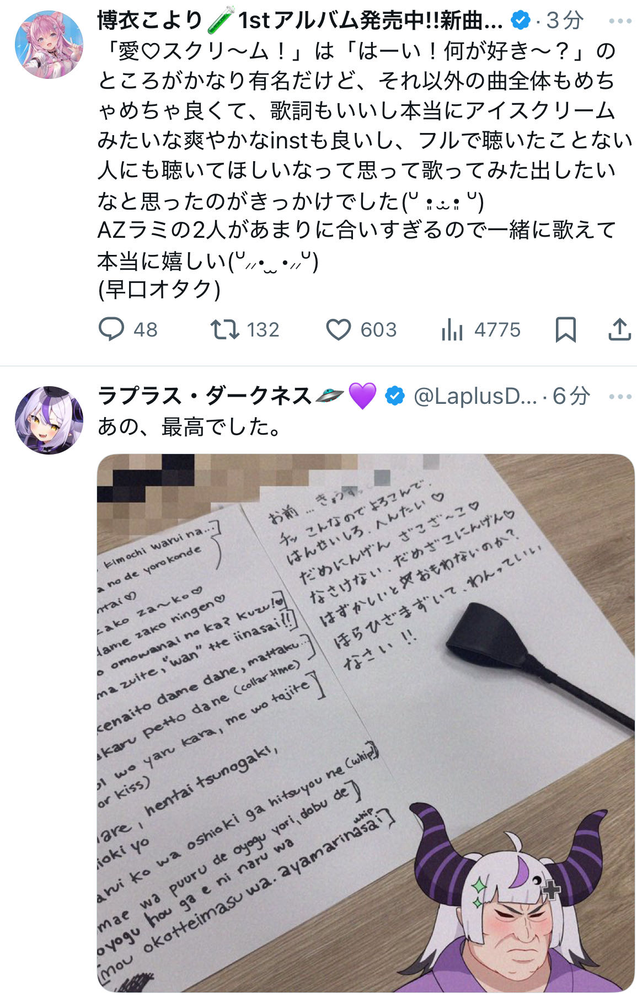Tap the 48 replies count
637x998 pixels.
tap(146, 330)
